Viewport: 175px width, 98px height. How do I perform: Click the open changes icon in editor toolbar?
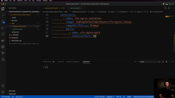[x=165, y=8]
